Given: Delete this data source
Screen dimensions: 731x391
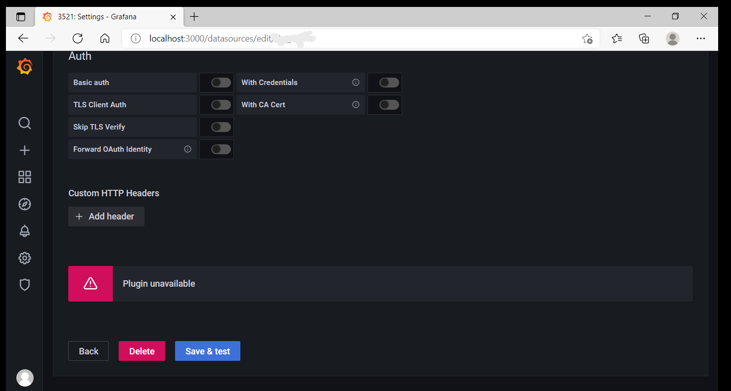Looking at the screenshot, I should pos(142,351).
